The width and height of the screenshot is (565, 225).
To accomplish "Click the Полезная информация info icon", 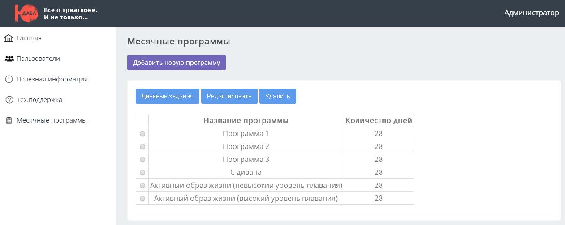I will click(9, 79).
